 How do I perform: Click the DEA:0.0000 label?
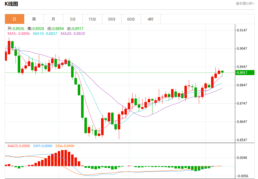click(x=65, y=146)
